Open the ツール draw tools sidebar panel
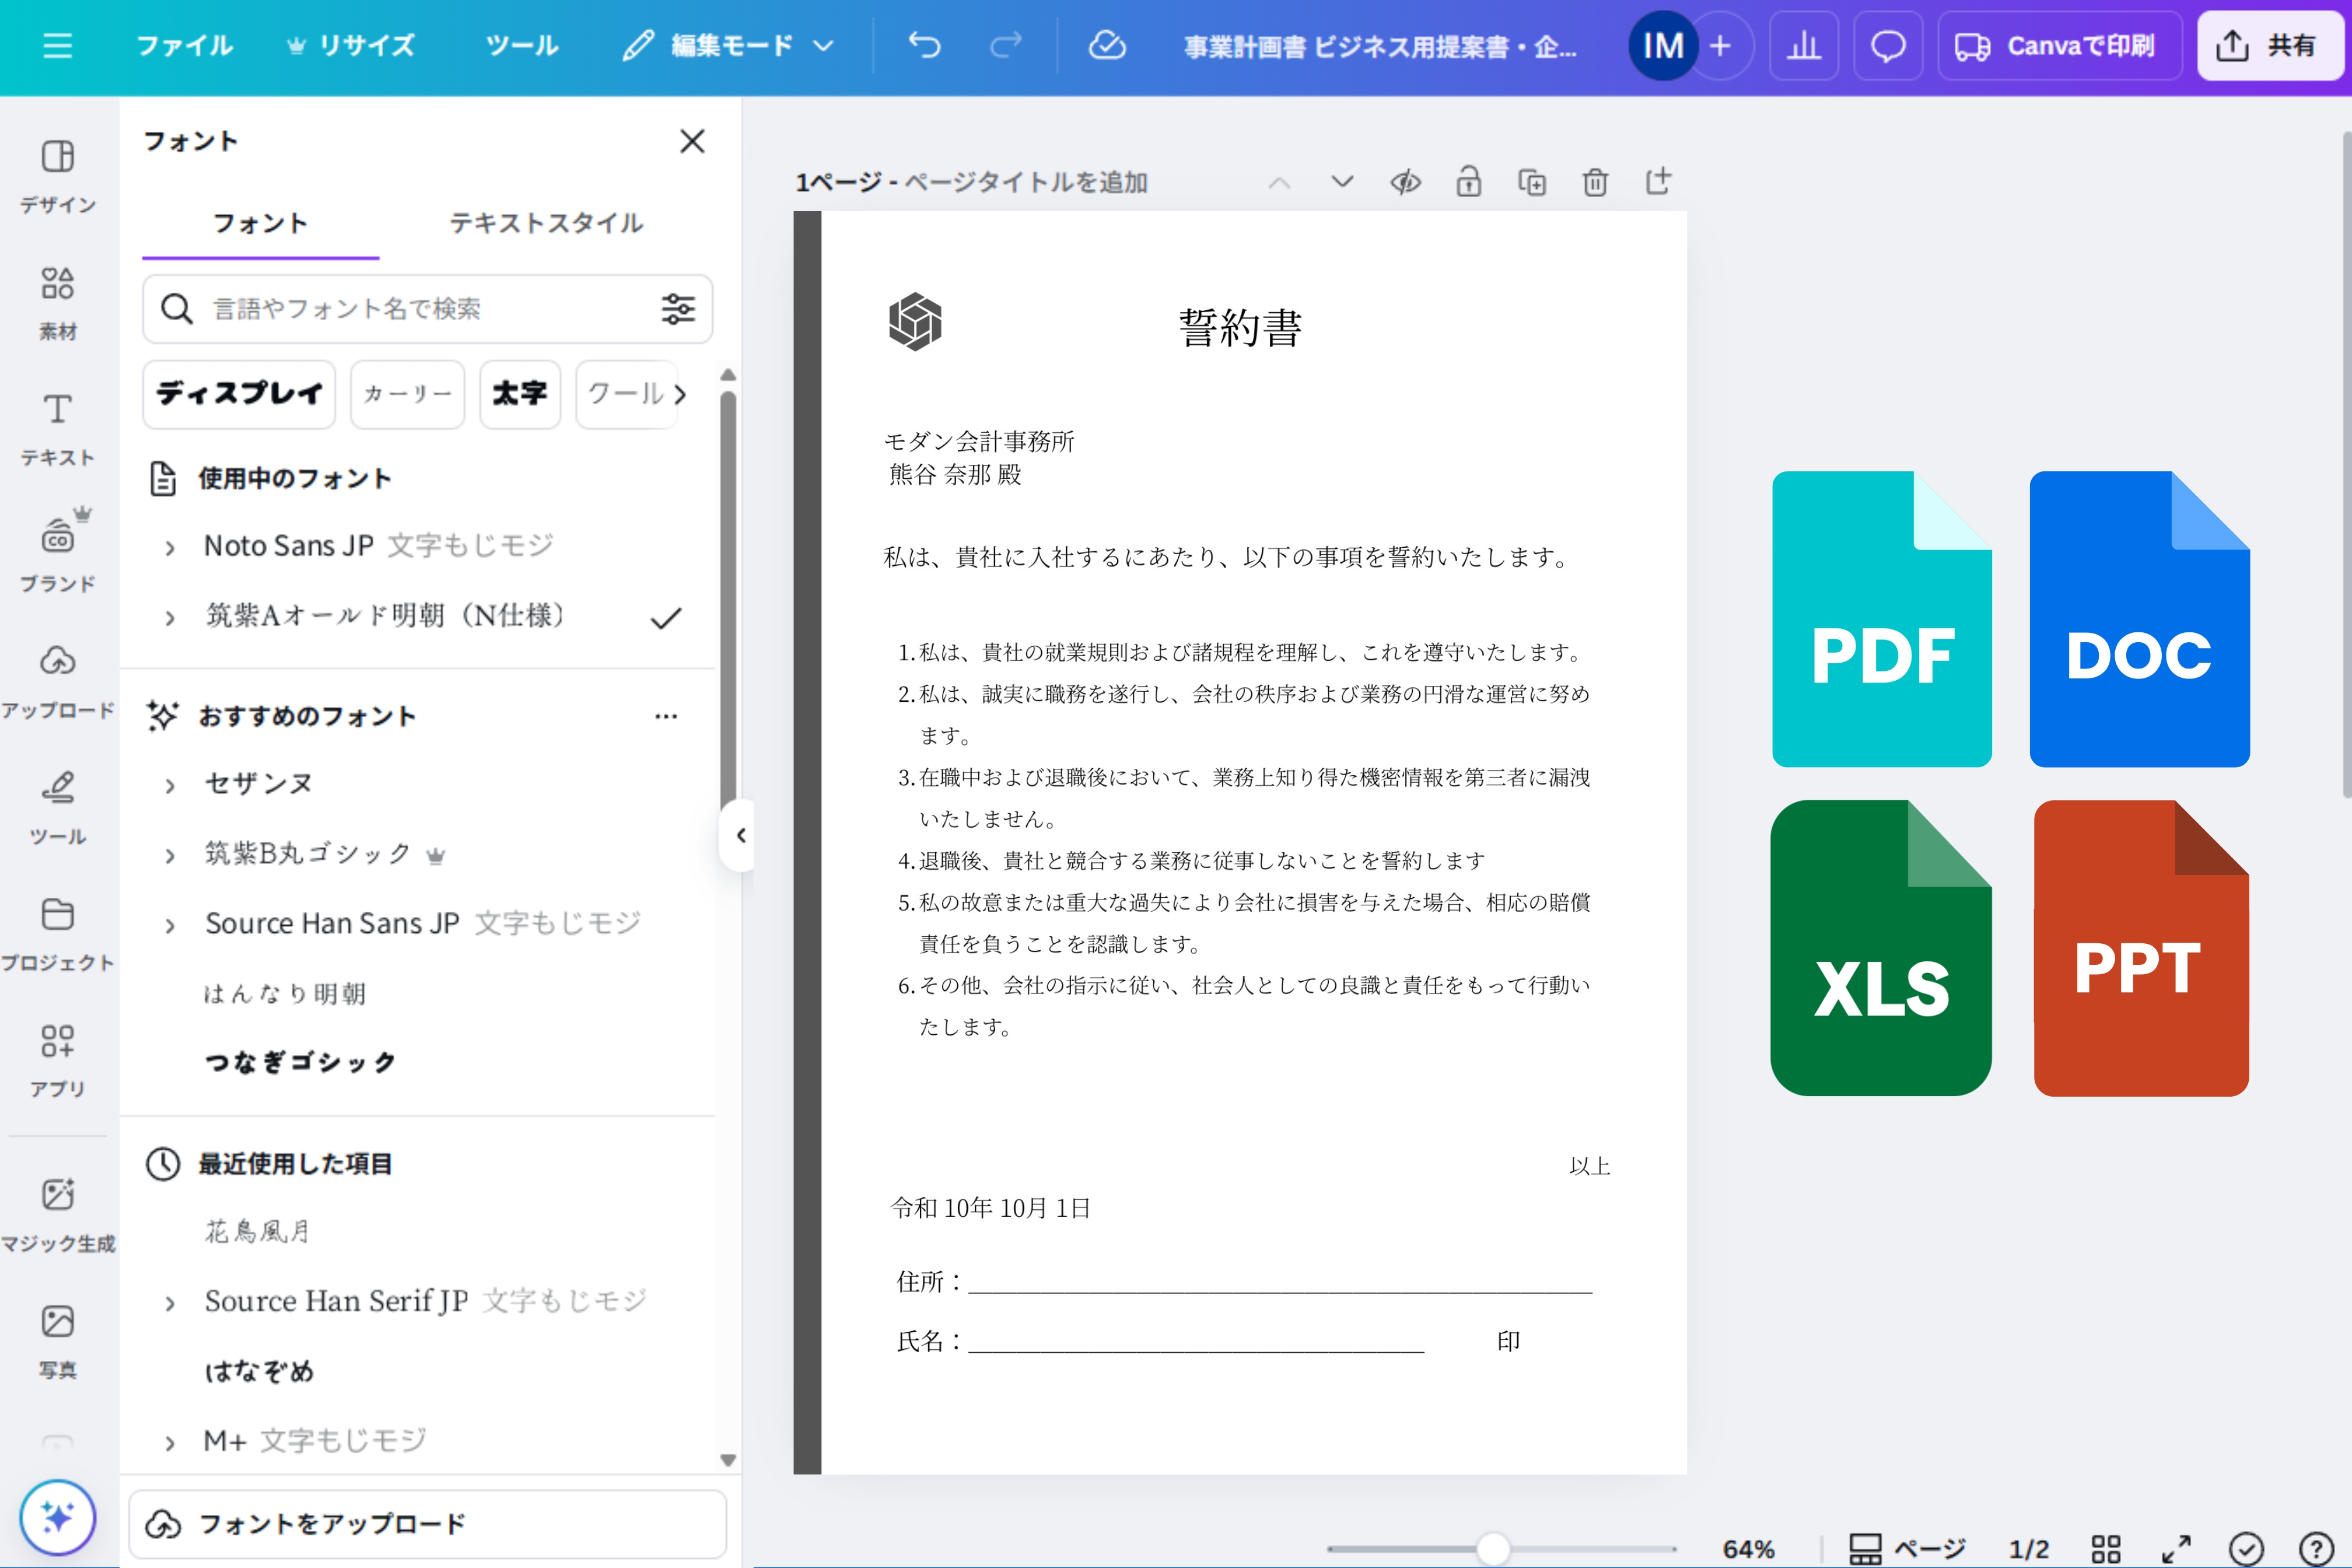2352x1568 pixels. click(x=58, y=808)
